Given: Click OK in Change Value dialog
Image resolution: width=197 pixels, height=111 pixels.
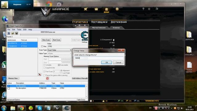Looking at the screenshot, I should pos(107,63).
